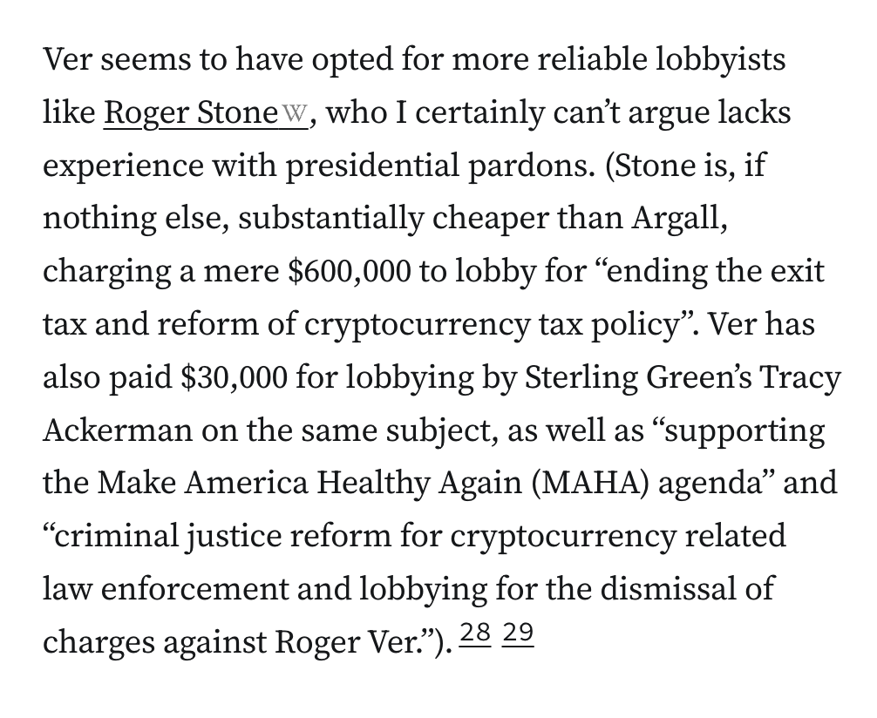Click the word cryptocurrency before tax policy
Screen dimensions: 877x718
pos(416,325)
